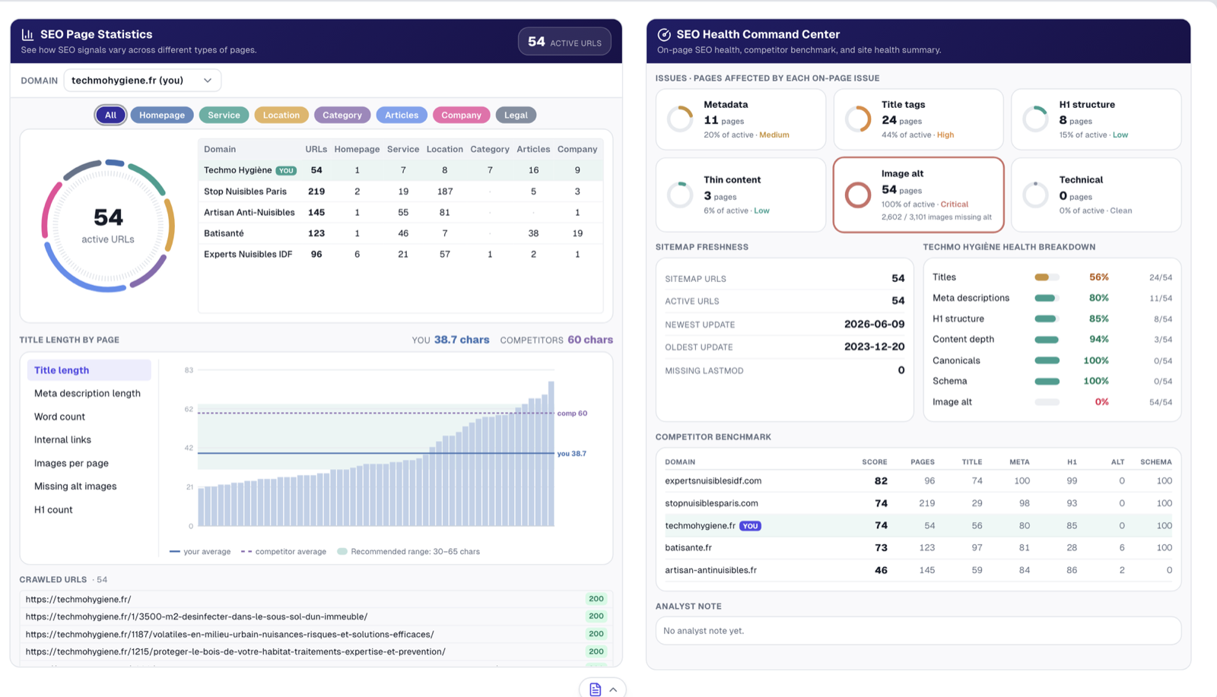Select the Title length metric
This screenshot has height=697, width=1217.
89,370
